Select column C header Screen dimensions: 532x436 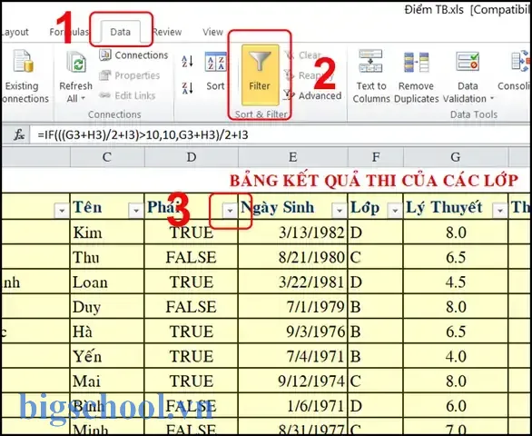pos(107,157)
